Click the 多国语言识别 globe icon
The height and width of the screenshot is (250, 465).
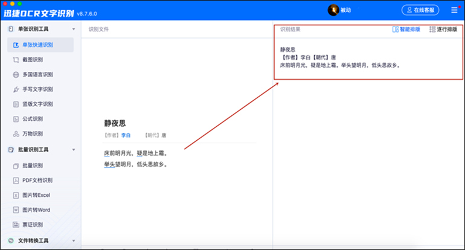tap(16, 75)
